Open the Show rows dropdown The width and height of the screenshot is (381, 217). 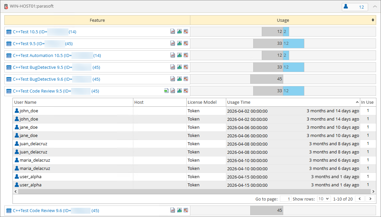click(x=324, y=199)
